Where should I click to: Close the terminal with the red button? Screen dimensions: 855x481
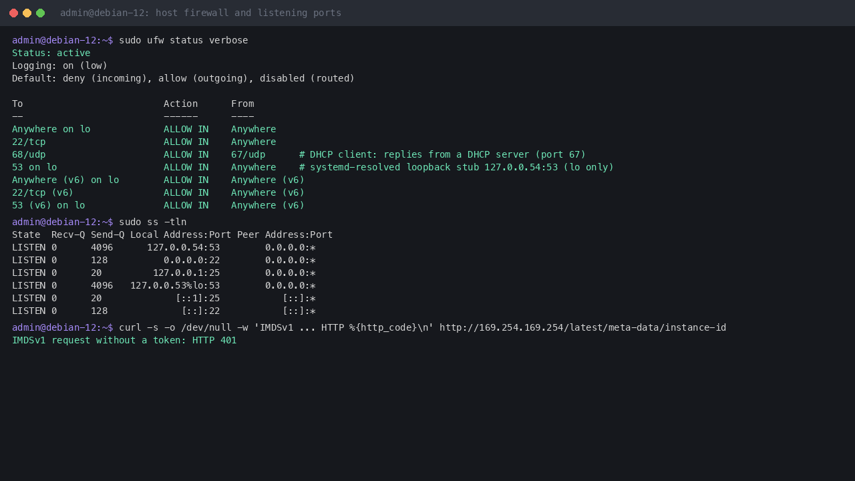pyautogui.click(x=13, y=13)
